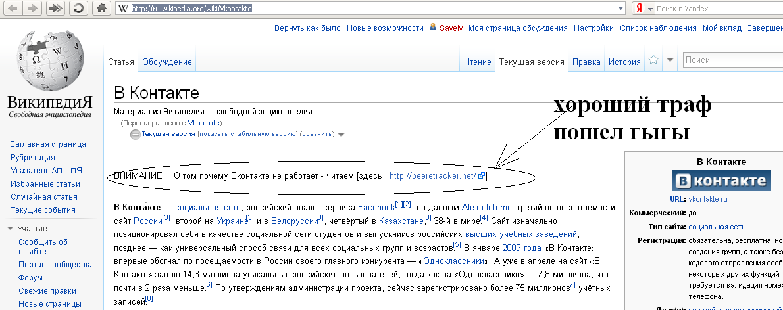The width and height of the screenshot is (783, 310).
Task: Click the Текущая версия bold link in review box
Action: coord(168,134)
